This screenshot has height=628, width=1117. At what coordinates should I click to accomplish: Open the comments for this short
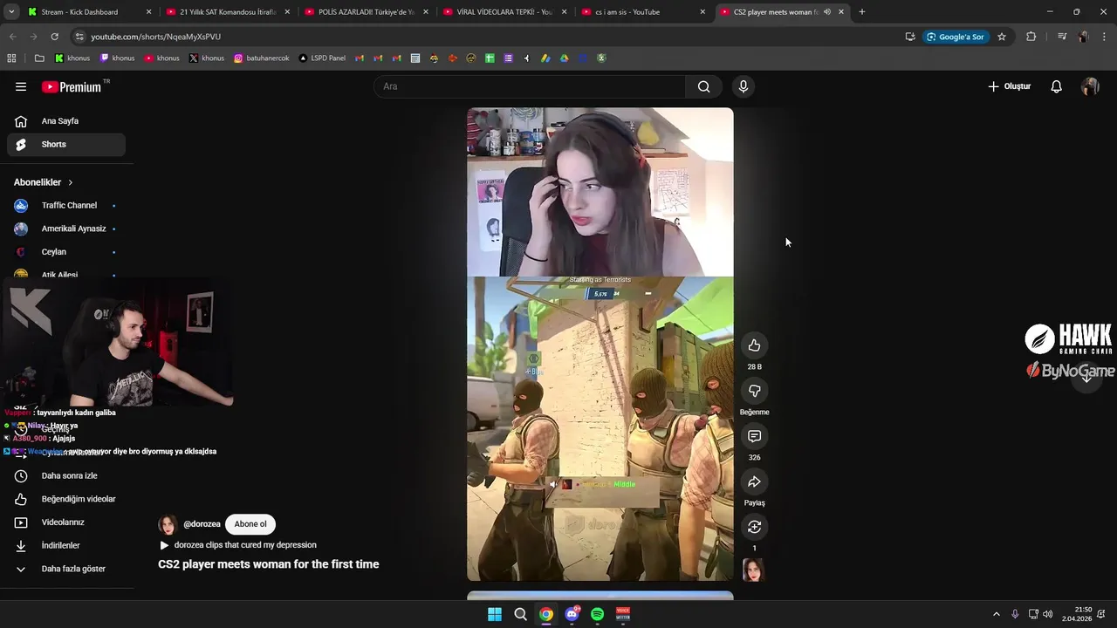click(x=754, y=436)
